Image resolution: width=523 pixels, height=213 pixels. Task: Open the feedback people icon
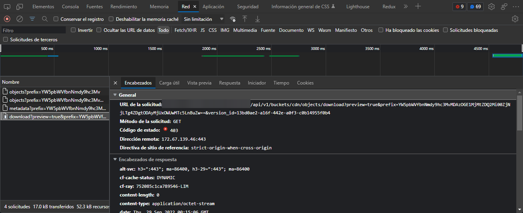[x=504, y=7]
